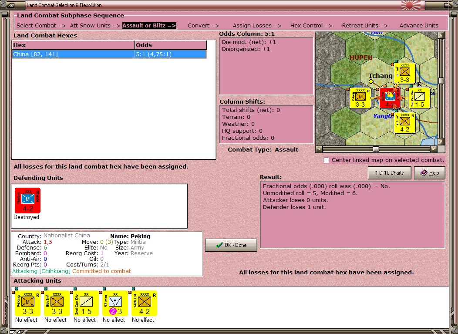Image resolution: width=458 pixels, height=334 pixels.
Task: Click the Help book icon
Action: pos(424,173)
